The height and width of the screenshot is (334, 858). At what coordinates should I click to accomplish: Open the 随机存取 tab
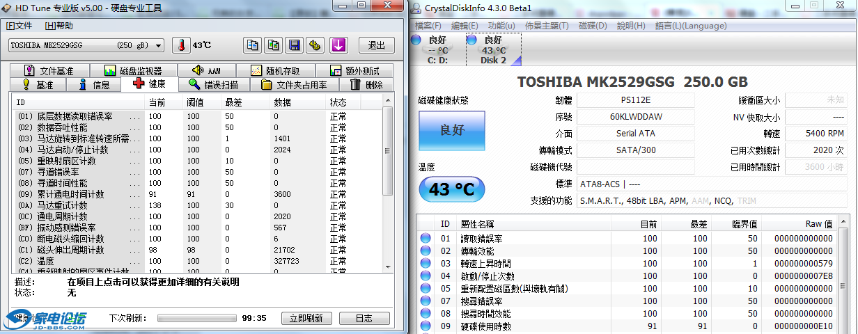[275, 71]
